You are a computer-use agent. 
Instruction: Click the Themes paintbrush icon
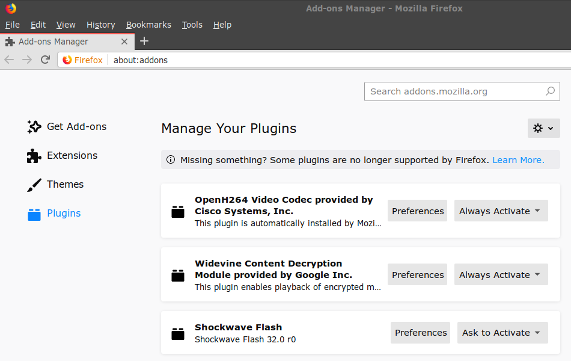[x=34, y=185]
